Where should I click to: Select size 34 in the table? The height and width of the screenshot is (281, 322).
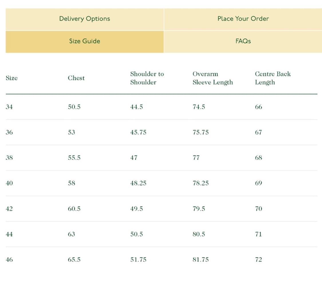pyautogui.click(x=9, y=107)
